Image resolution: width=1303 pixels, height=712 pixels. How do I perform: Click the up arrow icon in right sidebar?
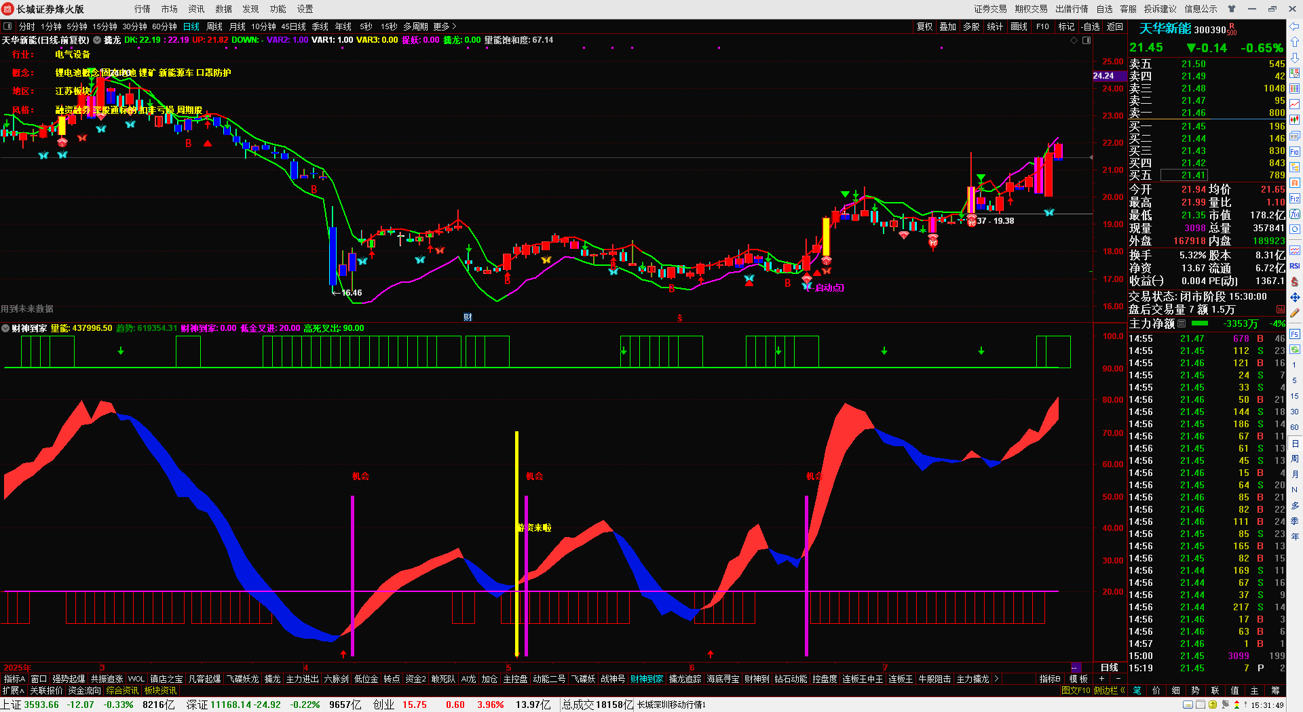pyautogui.click(x=1295, y=42)
